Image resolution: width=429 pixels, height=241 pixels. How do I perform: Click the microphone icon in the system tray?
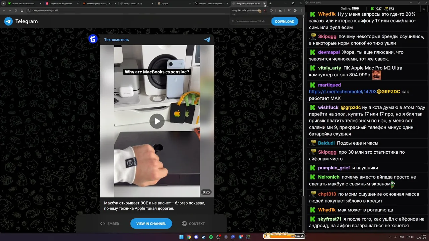point(395,237)
